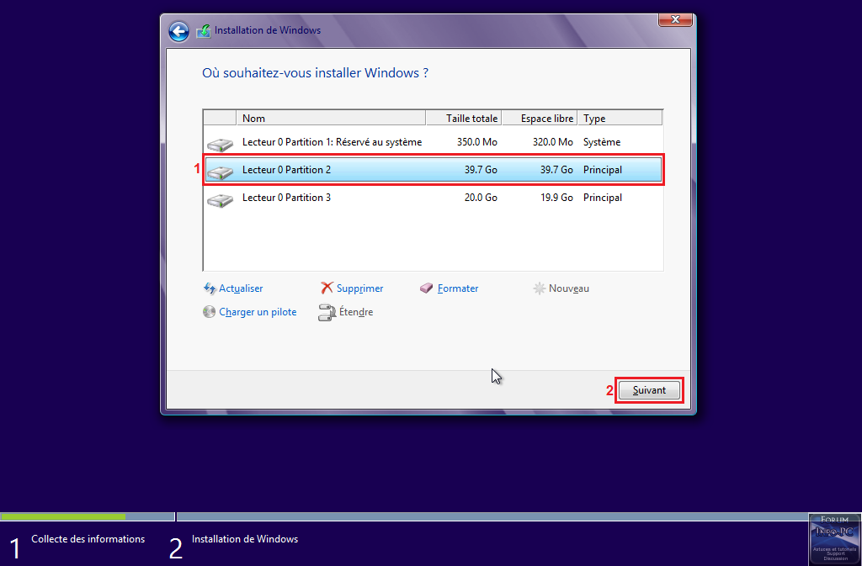This screenshot has width=862, height=566.
Task: Refresh the list with Actualiser link
Action: pos(241,288)
